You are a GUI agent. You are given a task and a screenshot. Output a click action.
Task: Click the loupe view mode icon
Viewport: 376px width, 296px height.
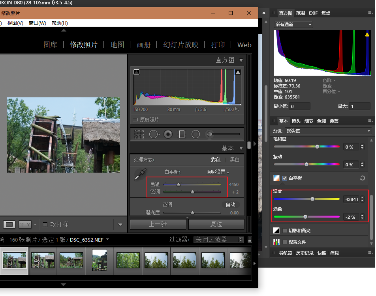[x=10, y=224]
